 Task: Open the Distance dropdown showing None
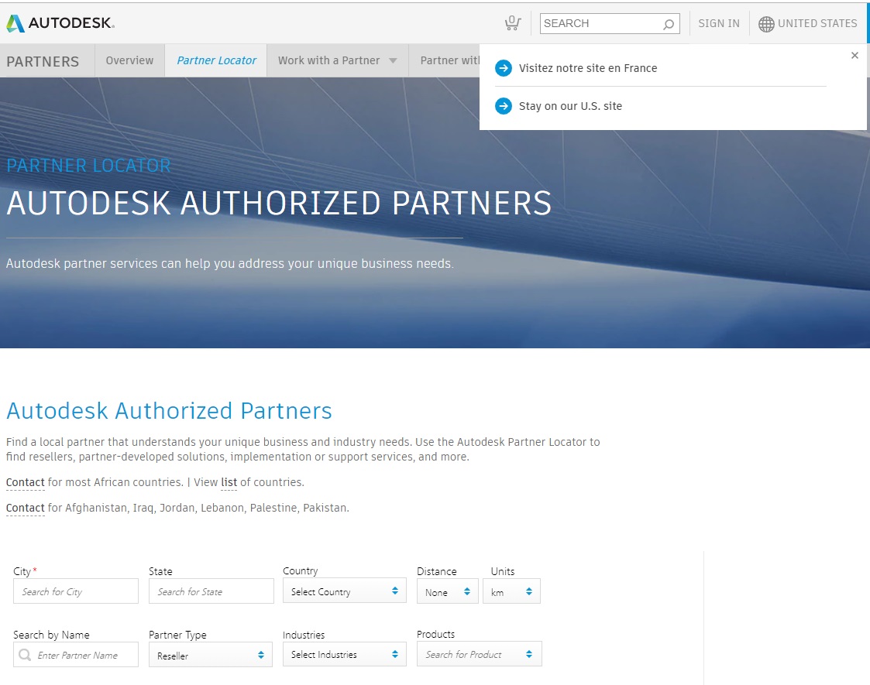point(447,591)
